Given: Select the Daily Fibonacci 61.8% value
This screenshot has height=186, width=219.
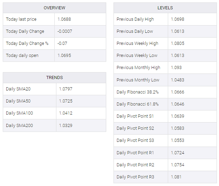Looking at the screenshot, I should tap(177, 104).
